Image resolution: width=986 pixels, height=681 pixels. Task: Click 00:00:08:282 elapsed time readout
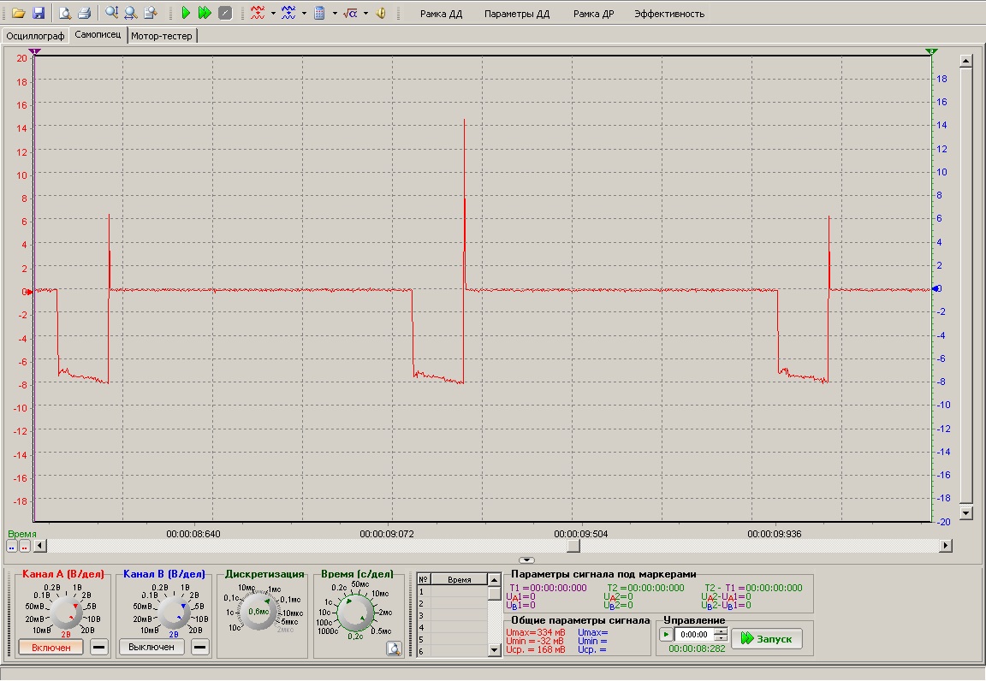[697, 648]
